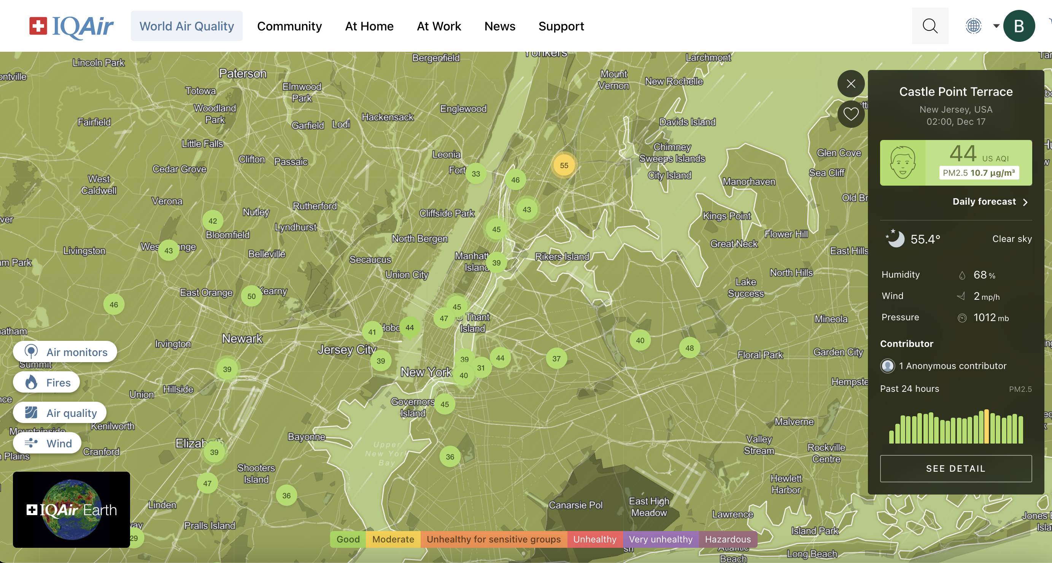
Task: Select the 36 marker near Shooters Island
Action: [286, 495]
